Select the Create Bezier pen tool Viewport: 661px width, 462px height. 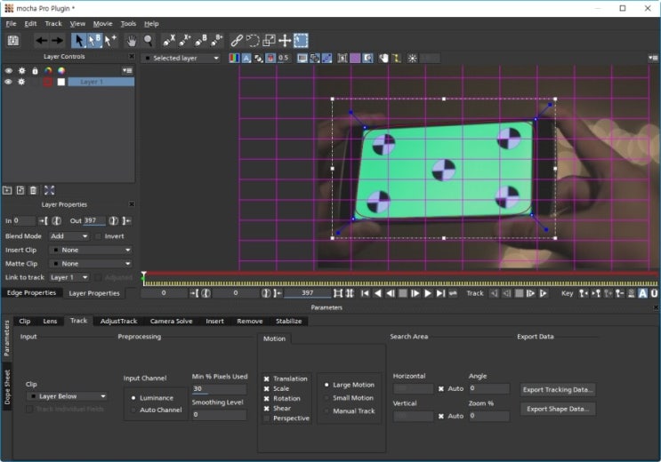click(201, 41)
